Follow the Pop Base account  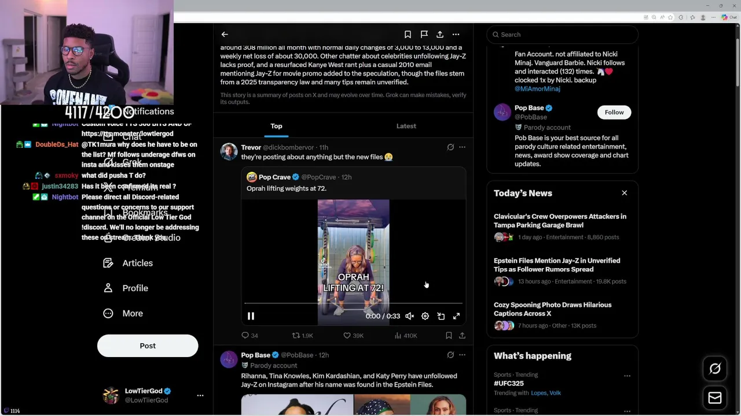[614, 112]
